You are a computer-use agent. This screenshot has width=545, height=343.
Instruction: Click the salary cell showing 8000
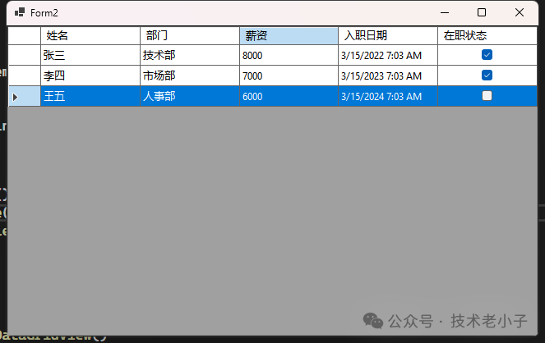click(289, 55)
